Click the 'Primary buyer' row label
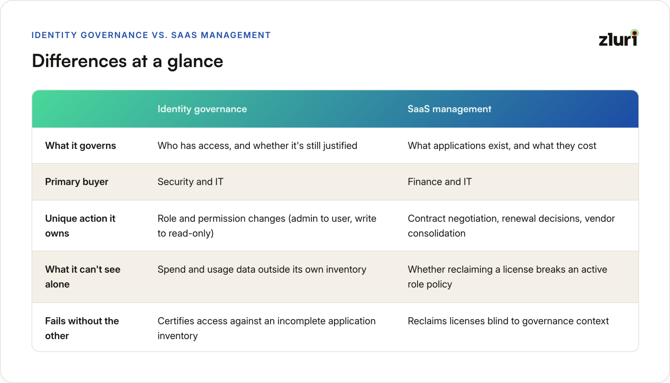The height and width of the screenshot is (383, 670). click(77, 182)
